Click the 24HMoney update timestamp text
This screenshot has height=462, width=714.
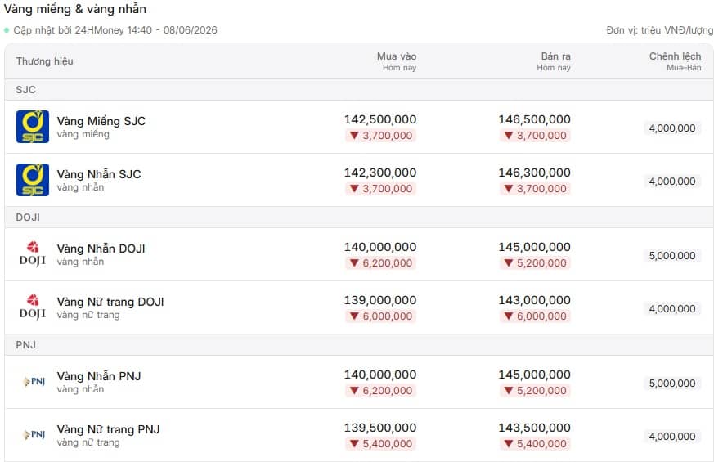115,30
